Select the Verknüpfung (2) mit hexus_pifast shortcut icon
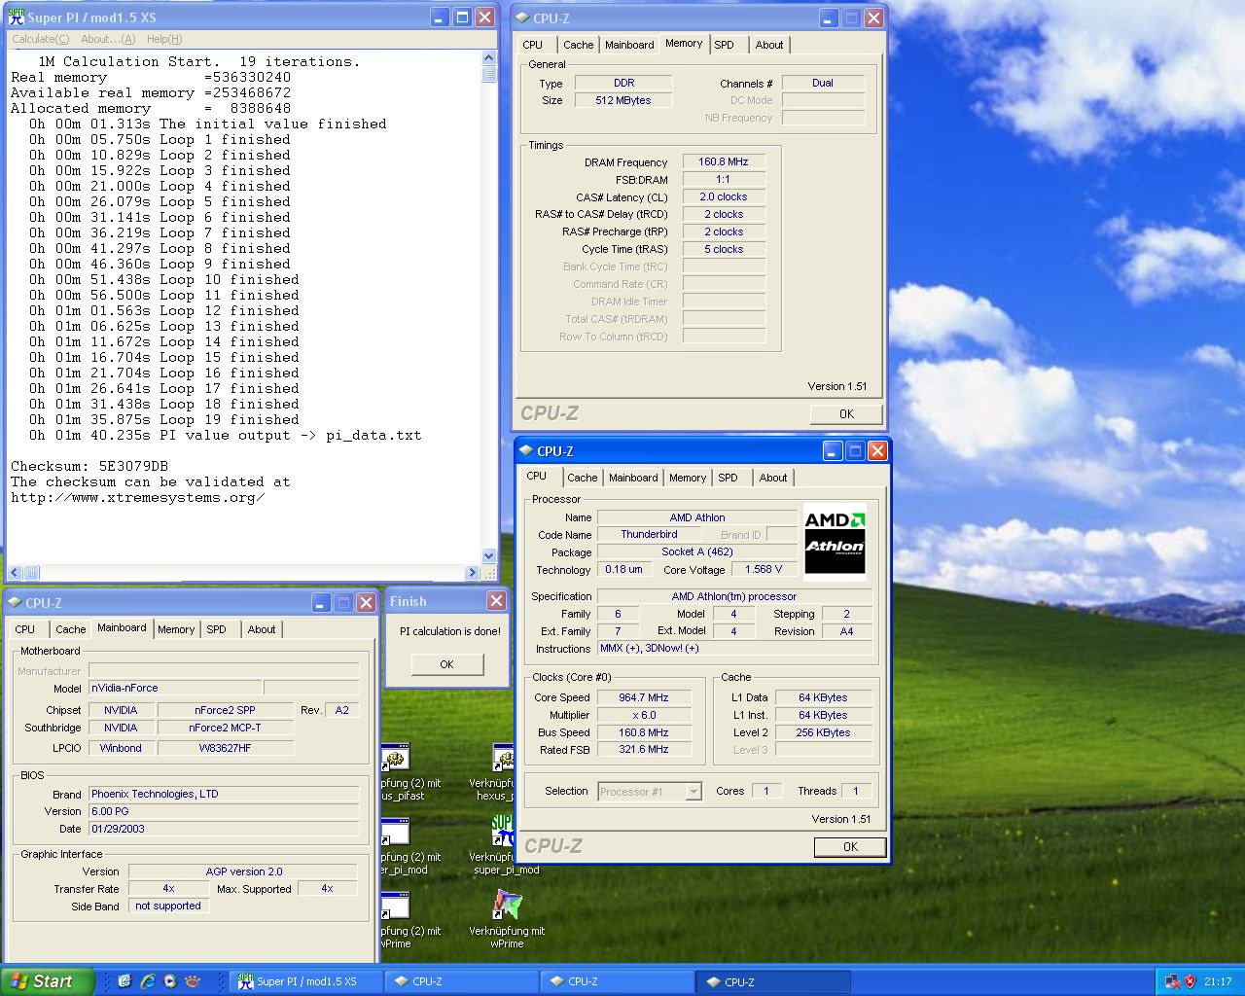This screenshot has width=1245, height=996. tap(395, 758)
